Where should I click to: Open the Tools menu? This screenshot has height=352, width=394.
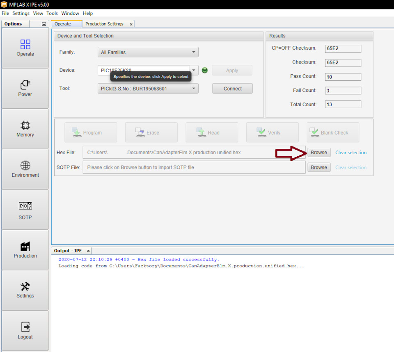tap(52, 13)
